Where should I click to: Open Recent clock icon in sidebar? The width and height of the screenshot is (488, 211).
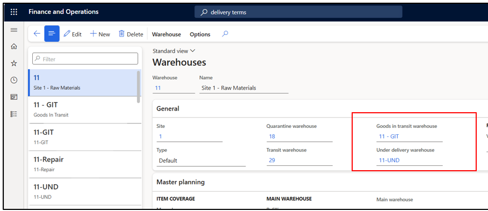pyautogui.click(x=14, y=81)
